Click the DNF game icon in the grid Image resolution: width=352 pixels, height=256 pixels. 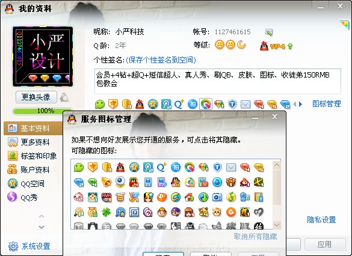[231, 182]
